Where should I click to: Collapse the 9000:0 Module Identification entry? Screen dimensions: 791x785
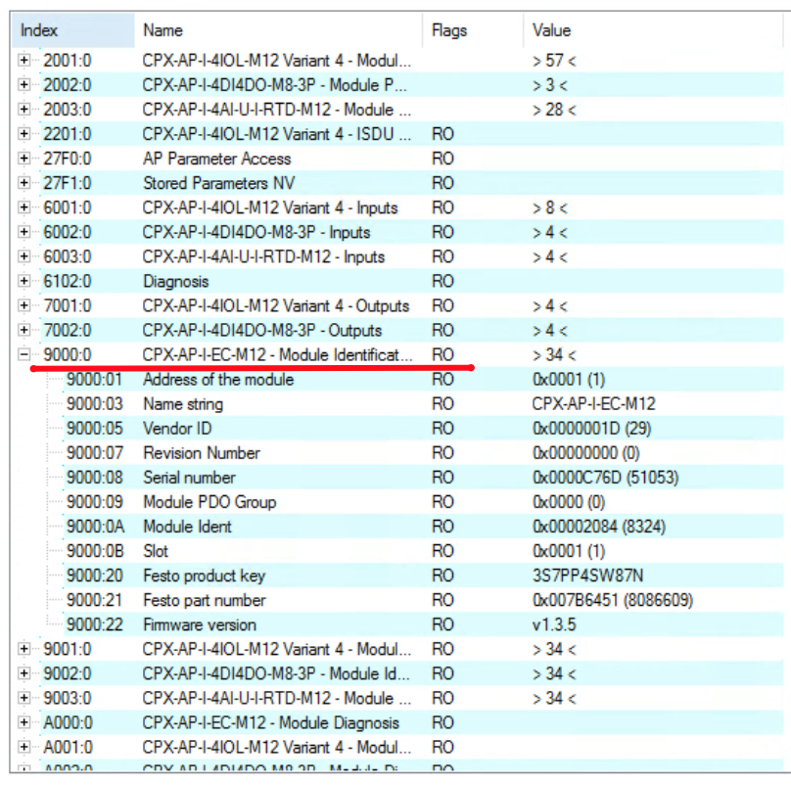point(23,354)
